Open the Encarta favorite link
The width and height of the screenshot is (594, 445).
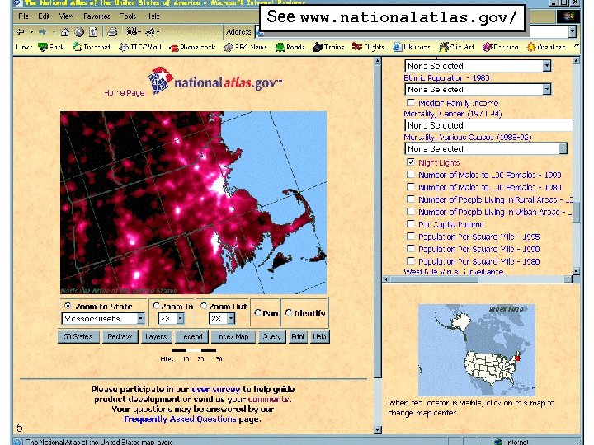click(501, 47)
